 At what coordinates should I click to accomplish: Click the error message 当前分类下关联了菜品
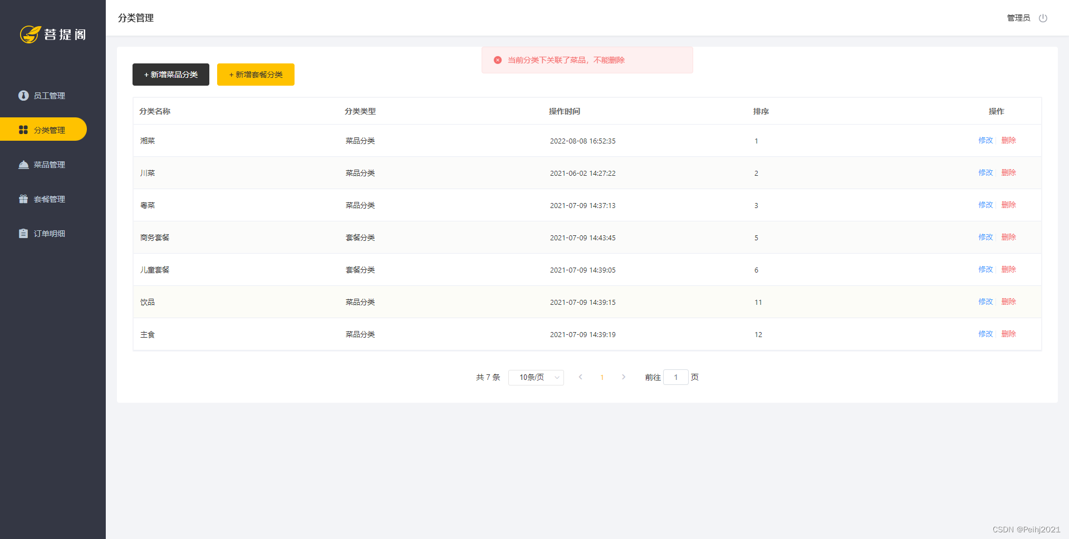[566, 60]
